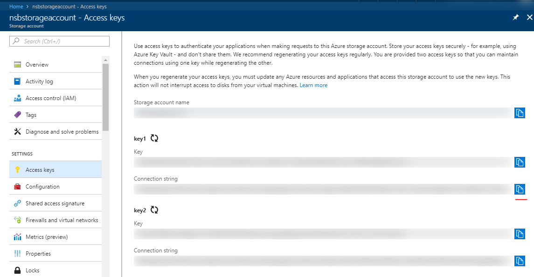
Task: Click the Shared access signature link icon
Action: [x=17, y=203]
